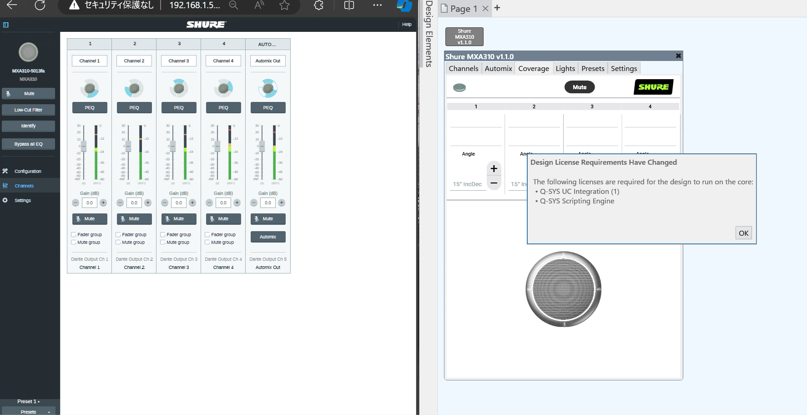This screenshot has height=415, width=807.
Task: Select Channel 3 coverage pattern icon
Action: pos(179,88)
